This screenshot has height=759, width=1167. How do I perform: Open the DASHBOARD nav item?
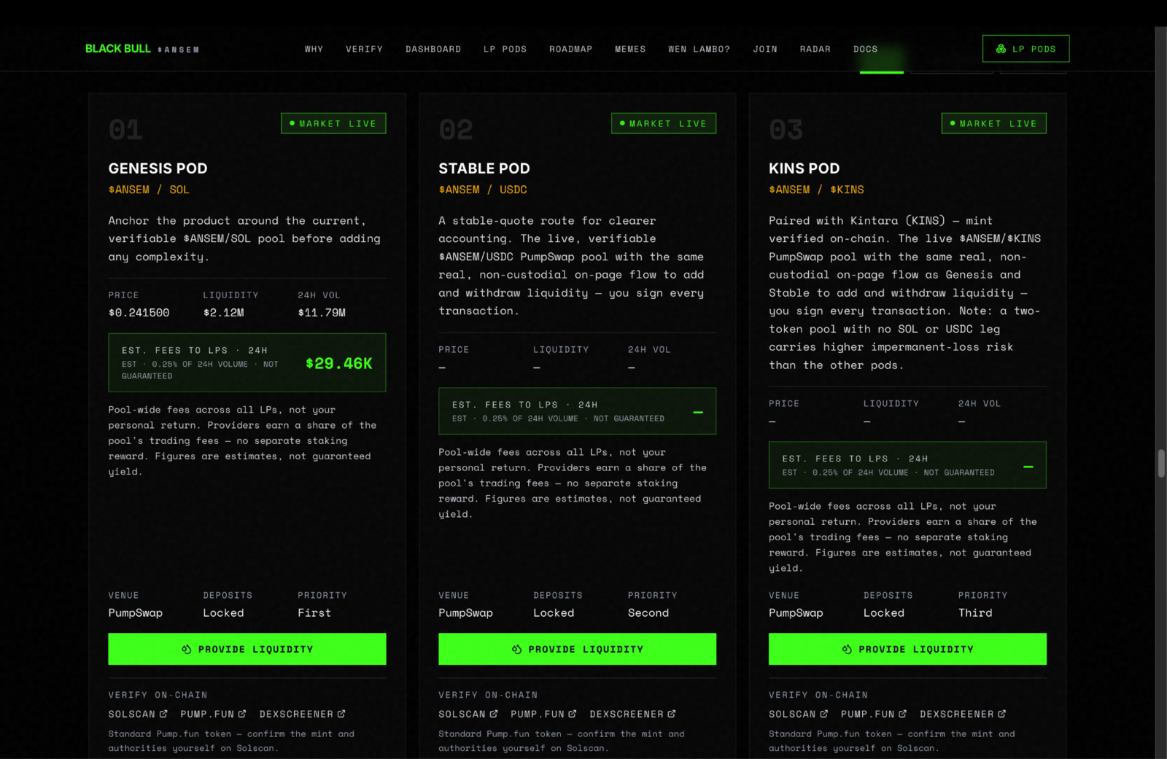[433, 49]
